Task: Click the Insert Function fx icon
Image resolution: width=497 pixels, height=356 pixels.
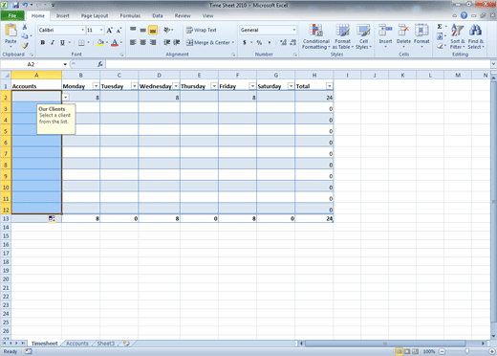Action: point(100,64)
